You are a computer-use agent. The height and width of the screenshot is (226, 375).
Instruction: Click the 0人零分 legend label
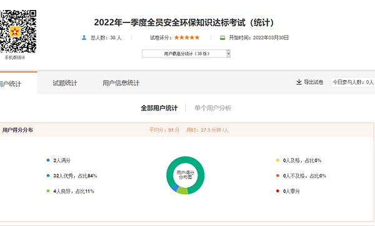point(291,191)
